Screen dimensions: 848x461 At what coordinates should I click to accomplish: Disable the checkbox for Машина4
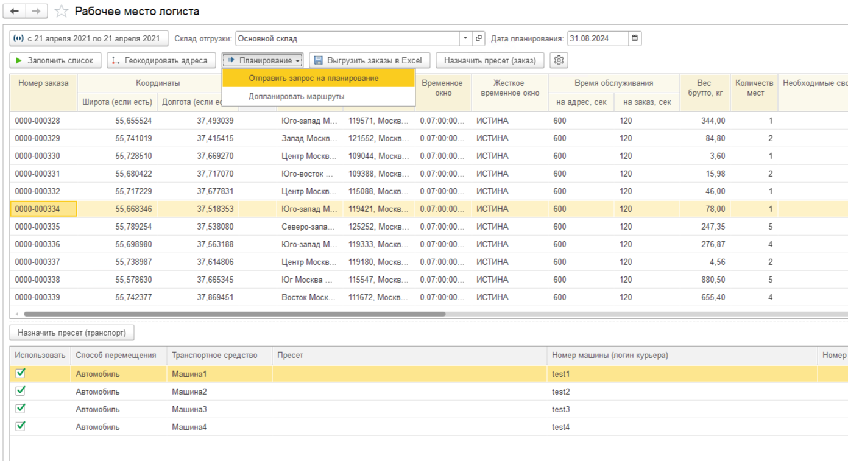click(21, 426)
